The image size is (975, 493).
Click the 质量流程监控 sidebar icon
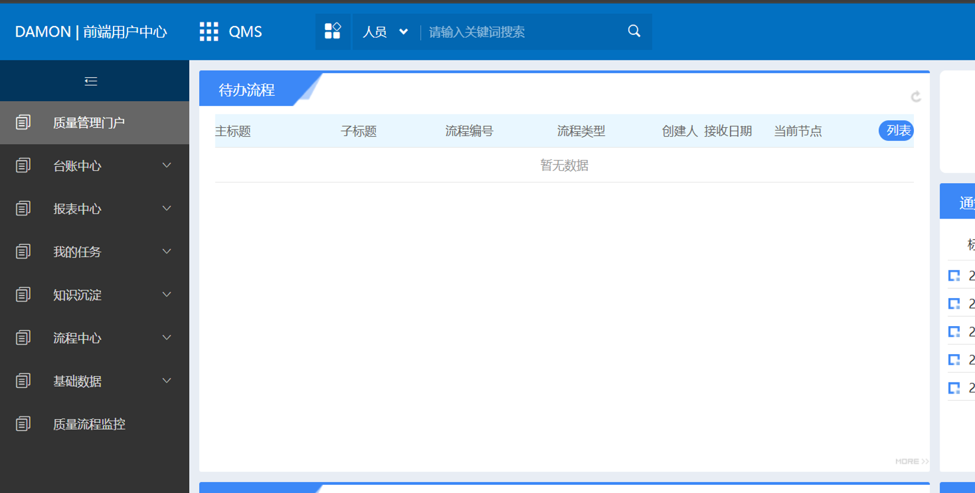23,424
